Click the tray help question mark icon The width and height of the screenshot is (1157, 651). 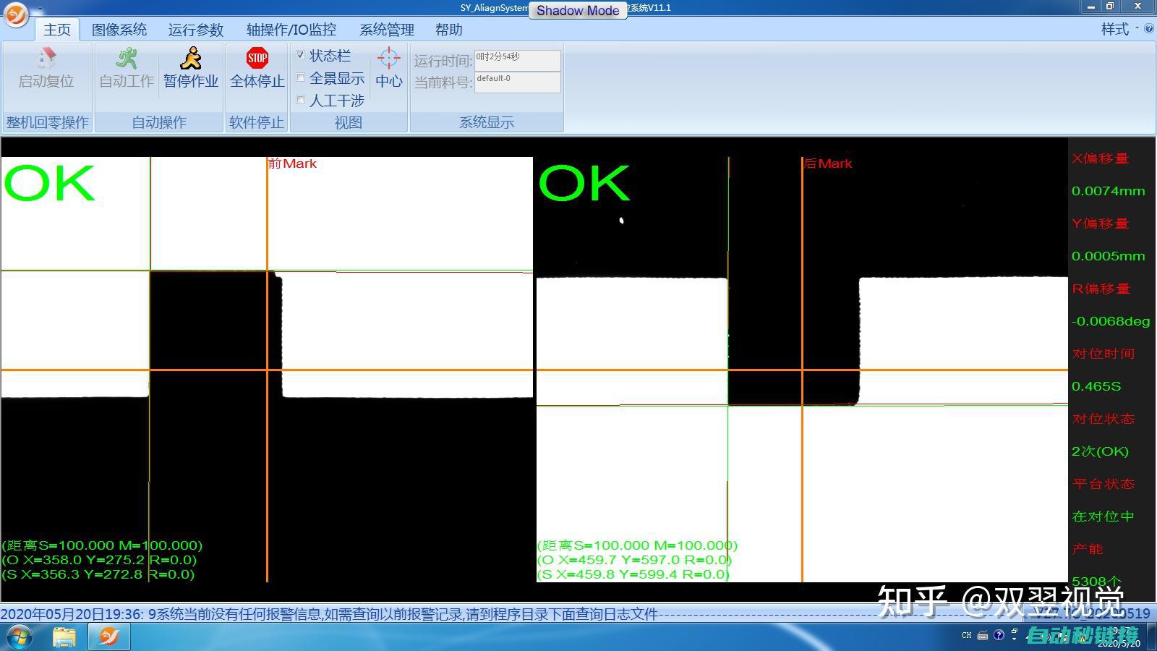(x=999, y=635)
